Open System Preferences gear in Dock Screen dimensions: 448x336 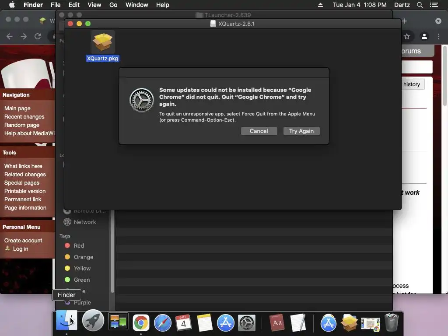pos(247,322)
